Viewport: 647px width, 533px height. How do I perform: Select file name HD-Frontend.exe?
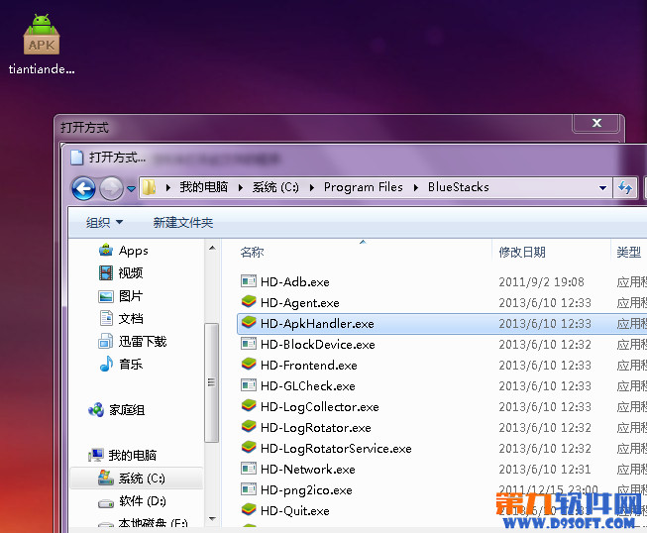pyautogui.click(x=309, y=366)
